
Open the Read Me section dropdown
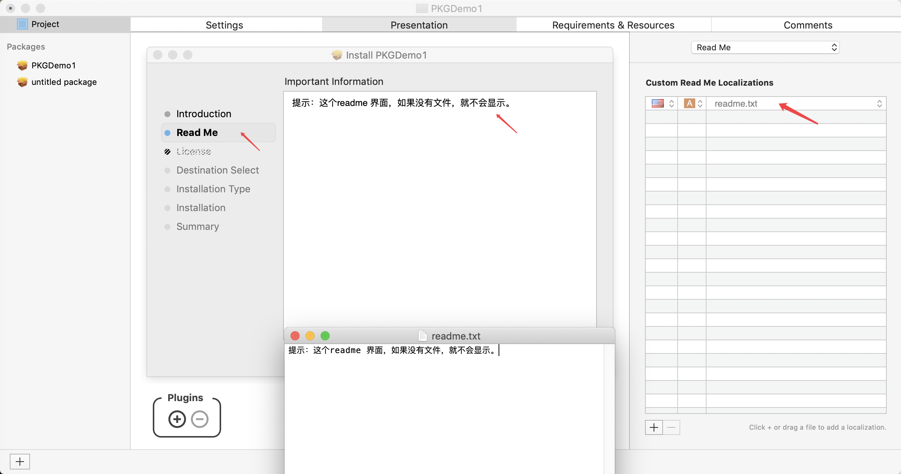coord(765,47)
